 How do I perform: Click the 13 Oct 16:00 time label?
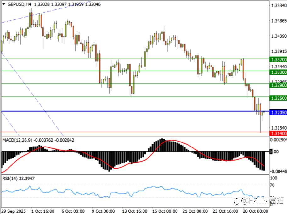135,211
